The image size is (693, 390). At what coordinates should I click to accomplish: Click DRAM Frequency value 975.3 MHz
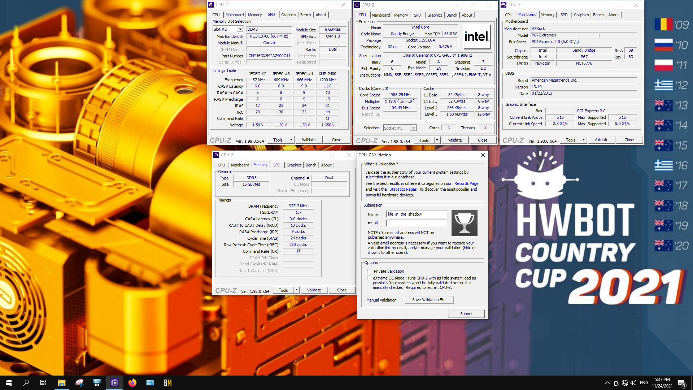pos(298,206)
